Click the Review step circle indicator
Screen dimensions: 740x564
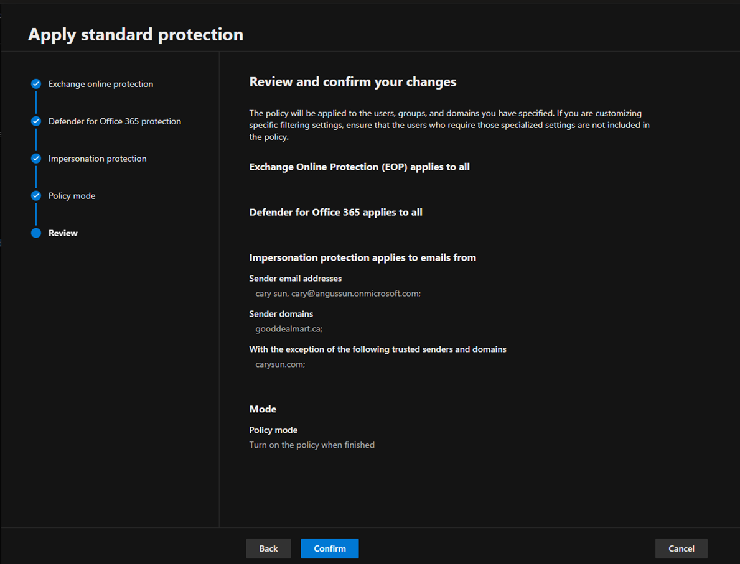[36, 233]
